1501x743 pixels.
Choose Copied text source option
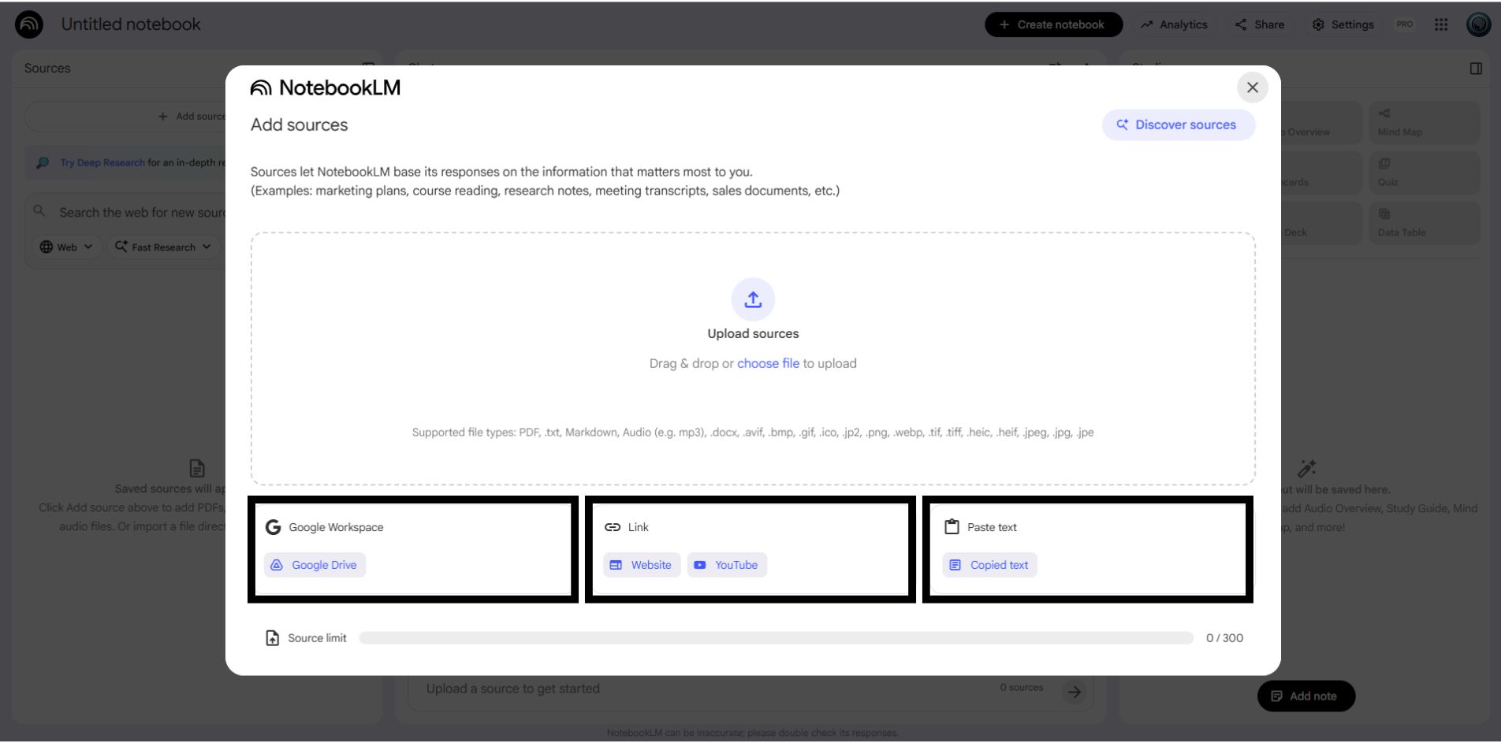tap(989, 565)
